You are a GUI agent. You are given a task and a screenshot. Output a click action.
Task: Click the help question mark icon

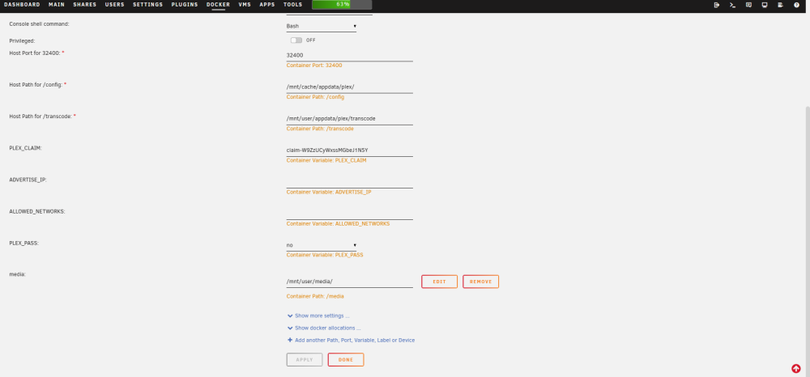point(796,5)
